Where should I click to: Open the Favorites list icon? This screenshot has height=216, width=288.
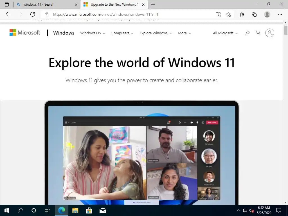[242, 14]
